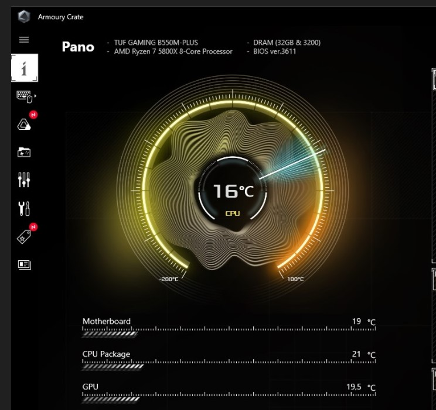
Task: Select the Dashboard info icon
Action: click(25, 68)
